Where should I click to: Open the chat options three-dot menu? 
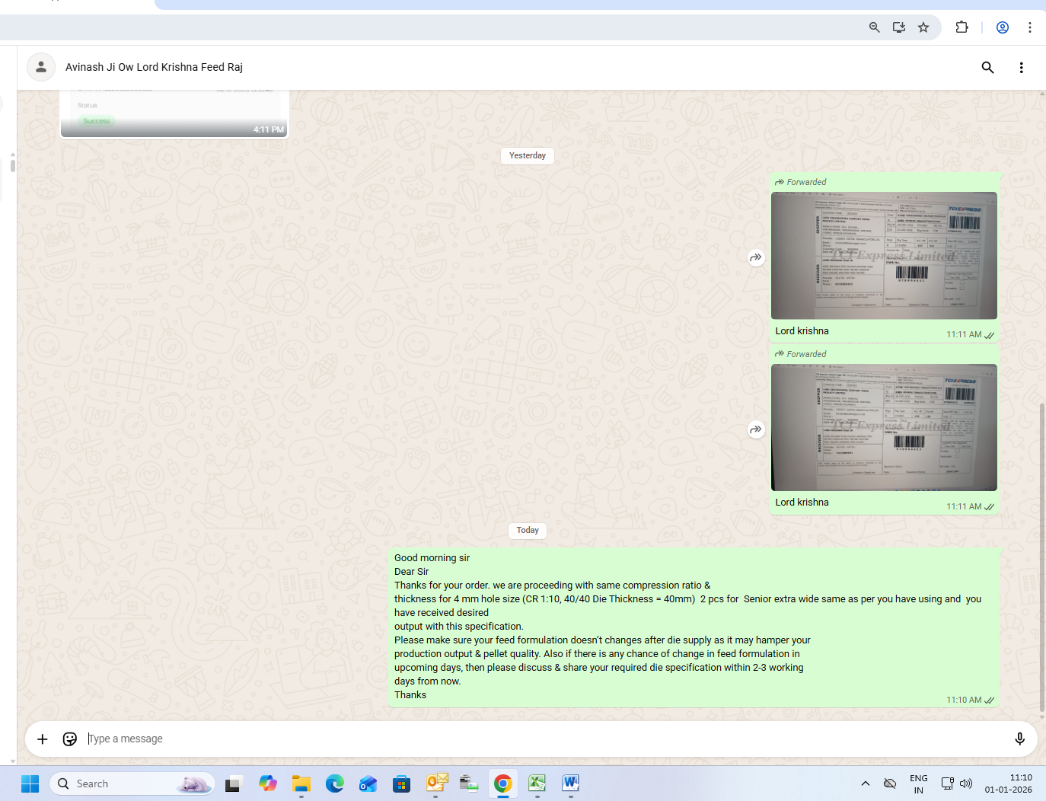[x=1021, y=67]
